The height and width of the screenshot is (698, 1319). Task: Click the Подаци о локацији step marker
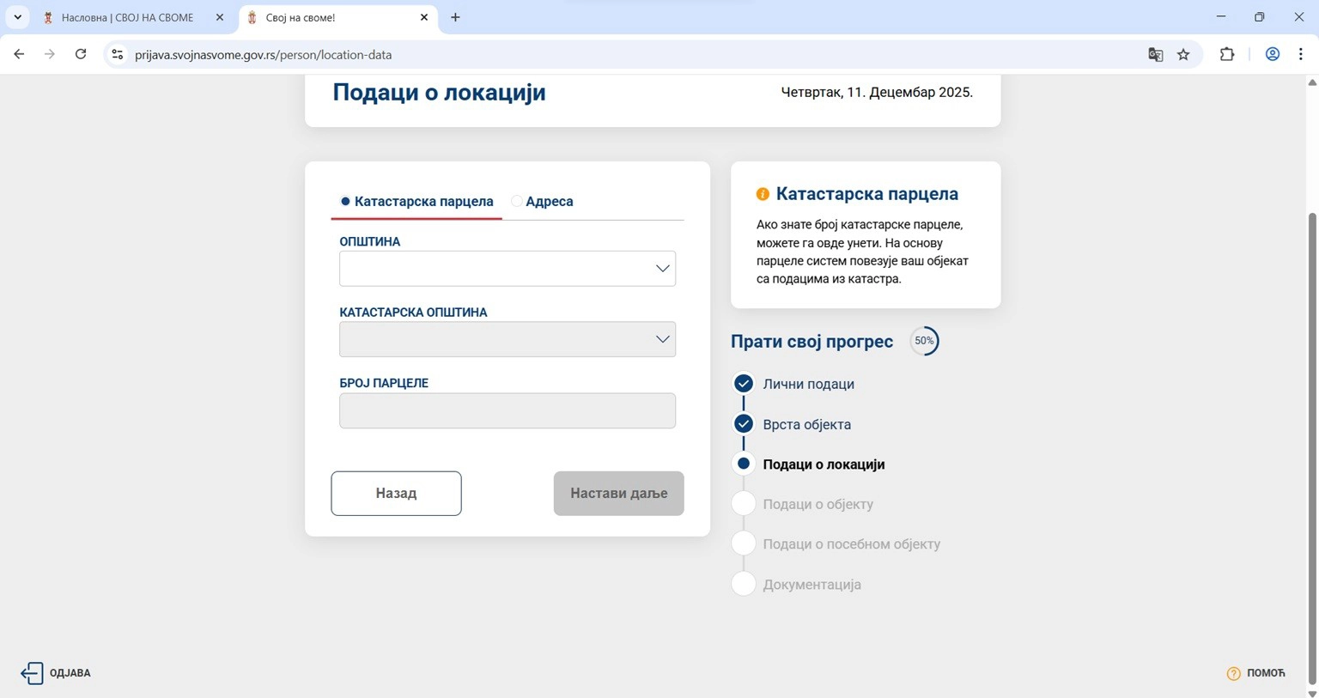(744, 464)
